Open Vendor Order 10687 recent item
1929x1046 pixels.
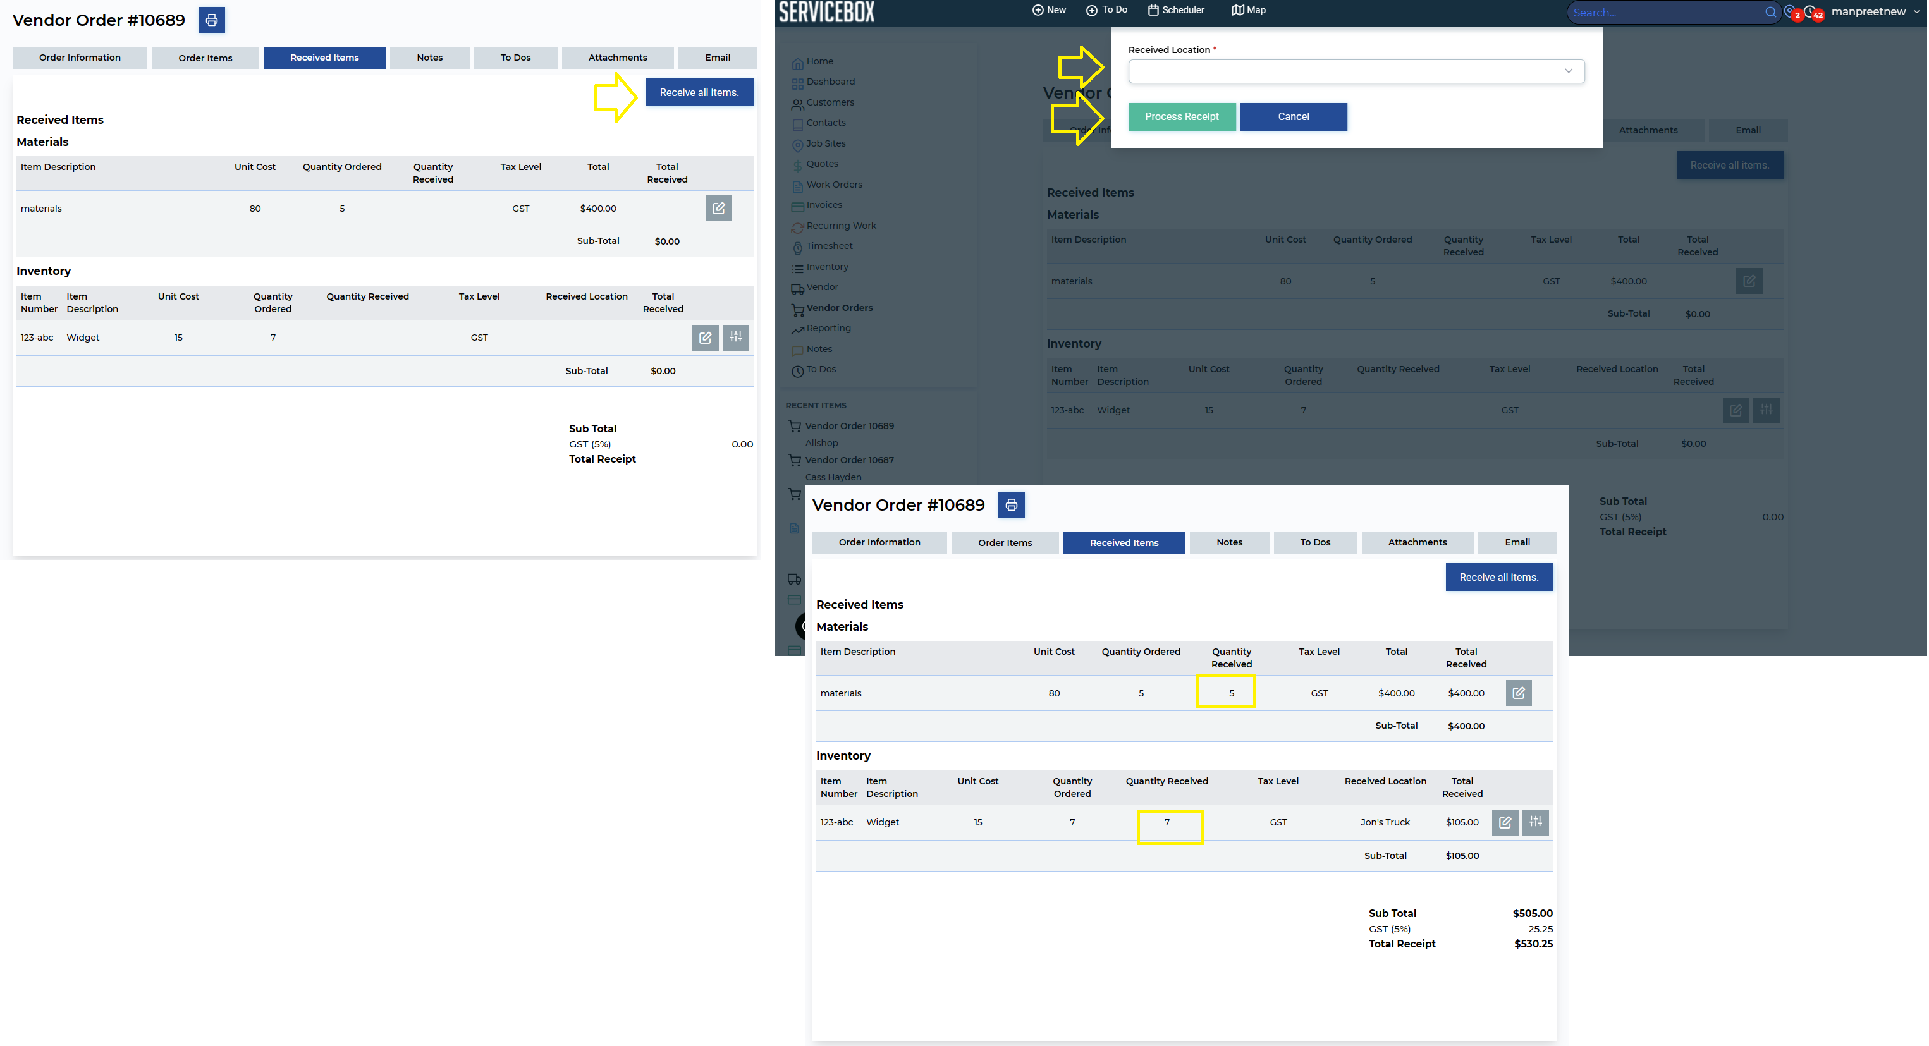pyautogui.click(x=848, y=459)
